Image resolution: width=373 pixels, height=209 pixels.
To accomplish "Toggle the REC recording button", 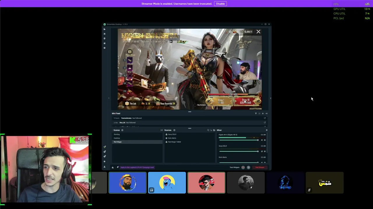I will pos(243,167).
